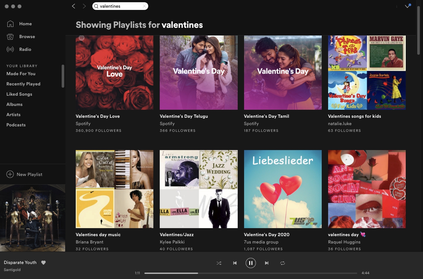Open Disparate Youth track title

point(20,262)
